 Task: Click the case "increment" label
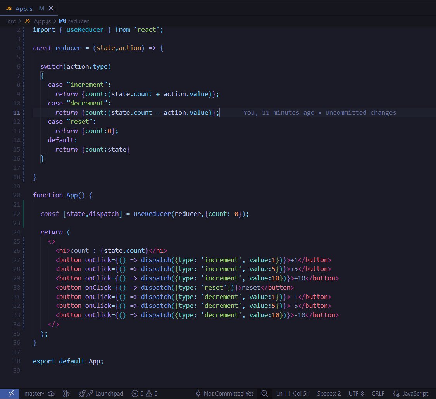tap(79, 85)
